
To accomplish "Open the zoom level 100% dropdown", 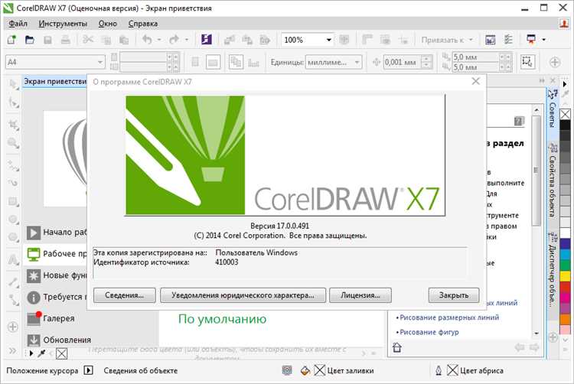I will click(329, 40).
